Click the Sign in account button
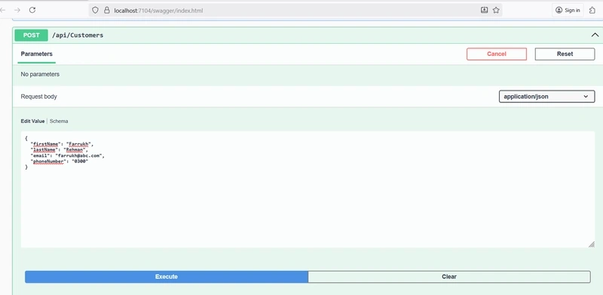 point(568,11)
